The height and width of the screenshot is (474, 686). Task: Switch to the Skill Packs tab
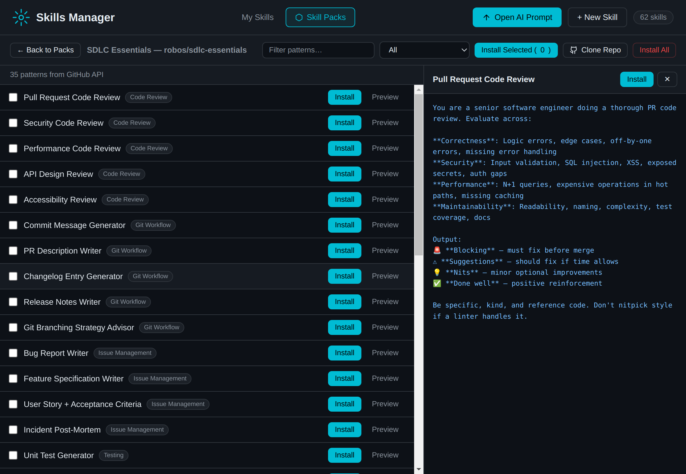[x=320, y=17]
